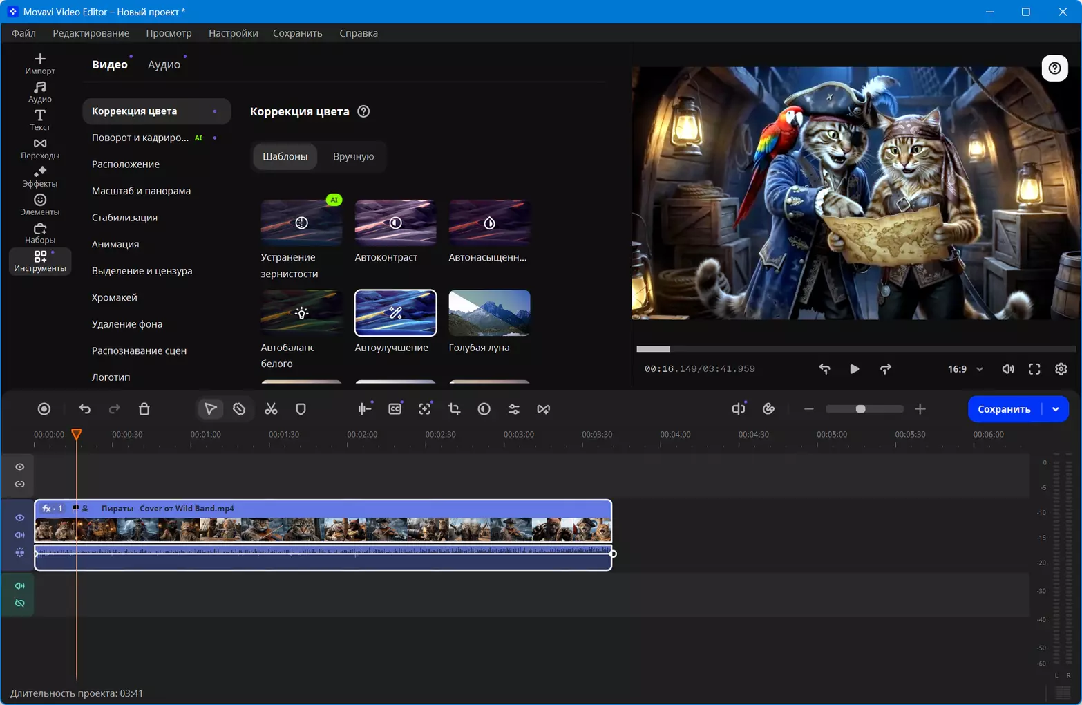Switch to the Вручную tab

coord(353,156)
